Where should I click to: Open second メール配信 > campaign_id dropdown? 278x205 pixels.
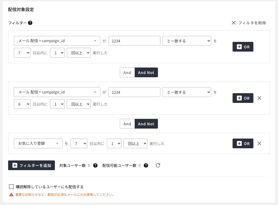[57, 92]
